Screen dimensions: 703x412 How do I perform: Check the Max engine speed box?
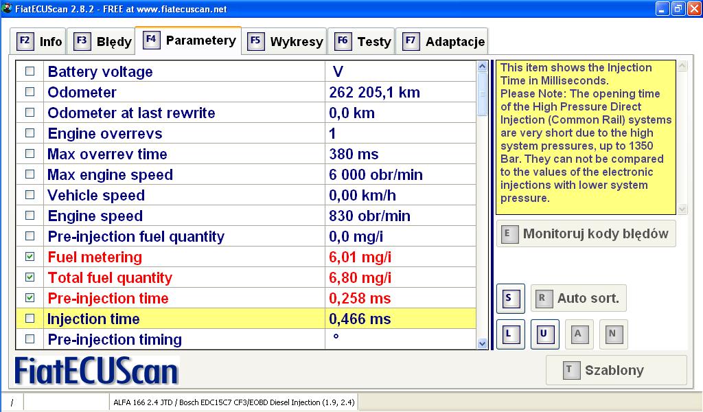(x=30, y=174)
